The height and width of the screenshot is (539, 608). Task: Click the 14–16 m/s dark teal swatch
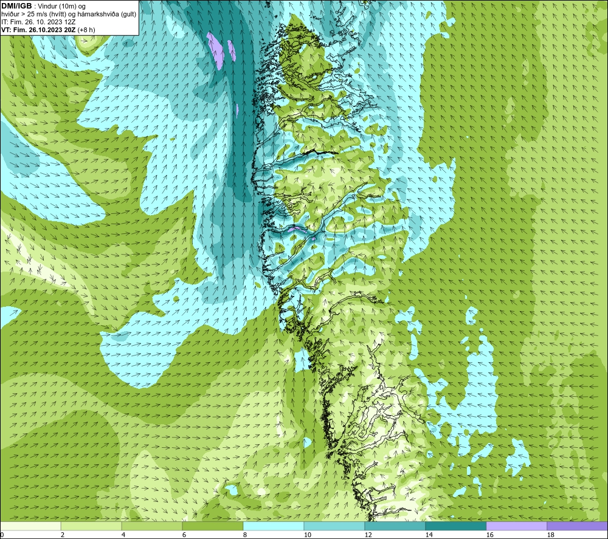coord(455,526)
